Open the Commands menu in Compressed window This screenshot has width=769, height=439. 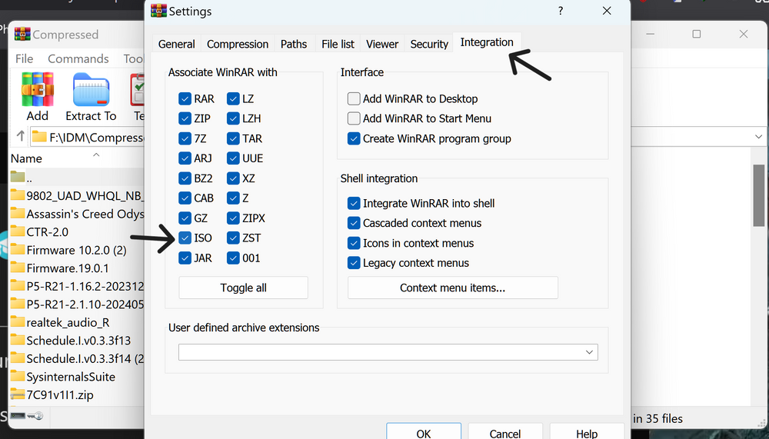click(78, 59)
